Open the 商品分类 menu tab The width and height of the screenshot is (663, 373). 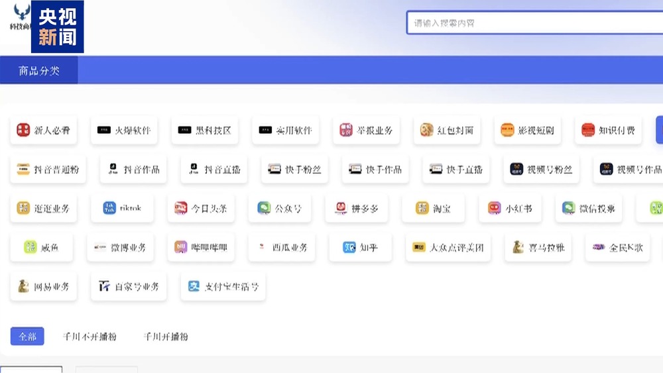(x=39, y=70)
